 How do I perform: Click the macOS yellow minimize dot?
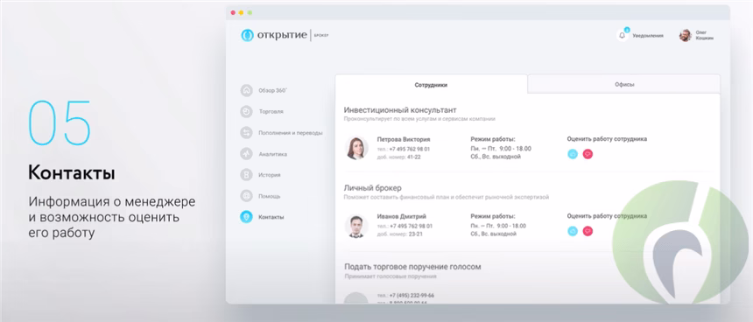point(241,12)
